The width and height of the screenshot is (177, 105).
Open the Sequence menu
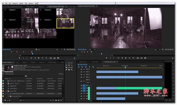(x=15, y=3)
